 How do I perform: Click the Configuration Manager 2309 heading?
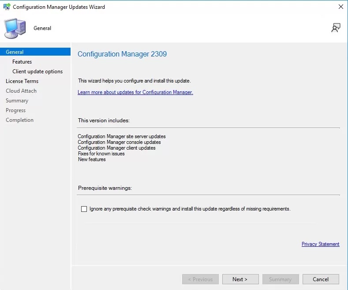coord(122,54)
